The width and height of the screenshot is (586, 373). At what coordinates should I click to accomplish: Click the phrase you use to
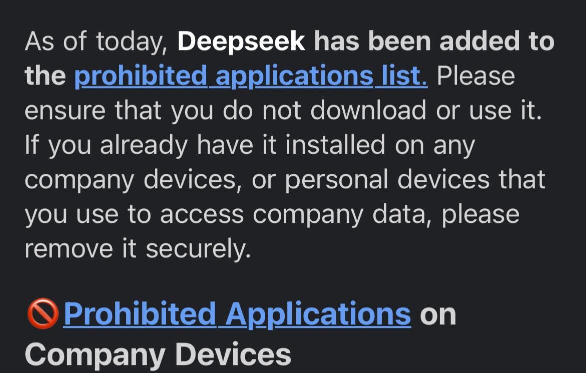coord(88,215)
